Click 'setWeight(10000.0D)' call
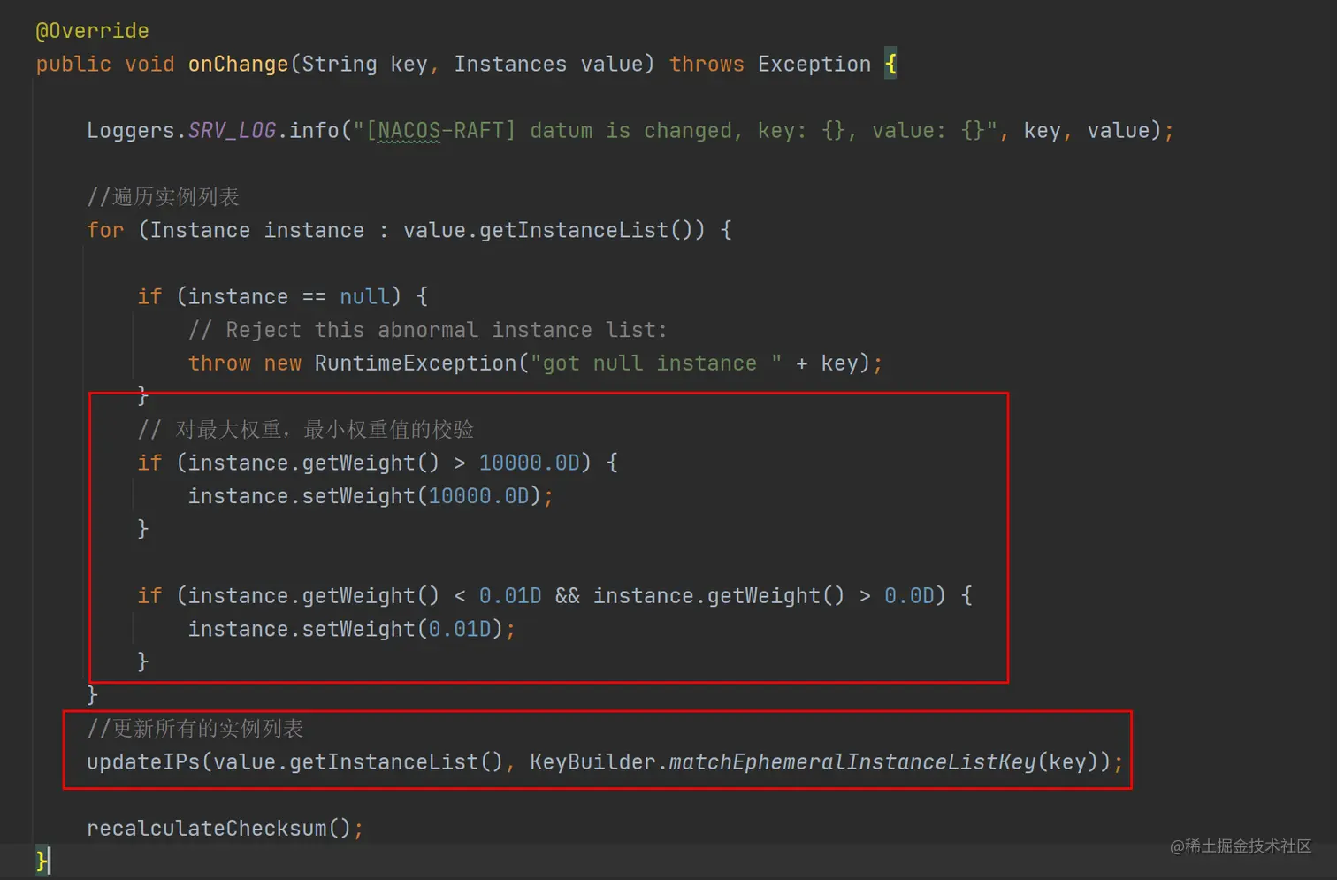Viewport: 1337px width, 880px height. (x=421, y=496)
